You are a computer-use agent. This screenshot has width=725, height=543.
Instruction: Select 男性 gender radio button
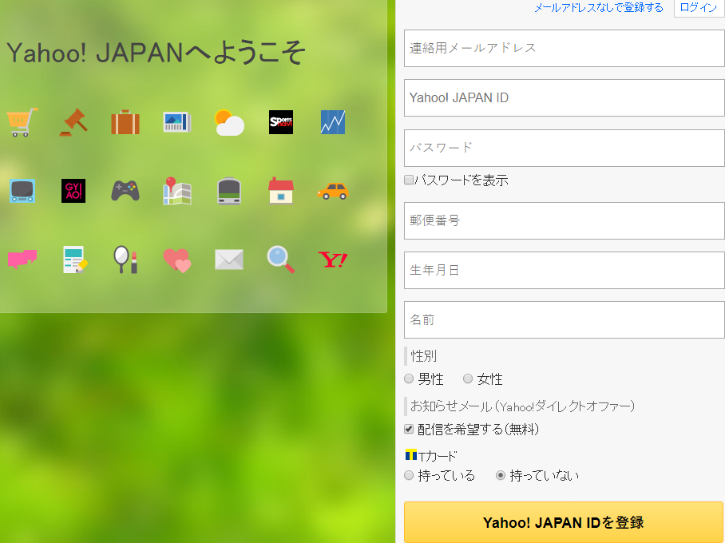[x=409, y=379]
